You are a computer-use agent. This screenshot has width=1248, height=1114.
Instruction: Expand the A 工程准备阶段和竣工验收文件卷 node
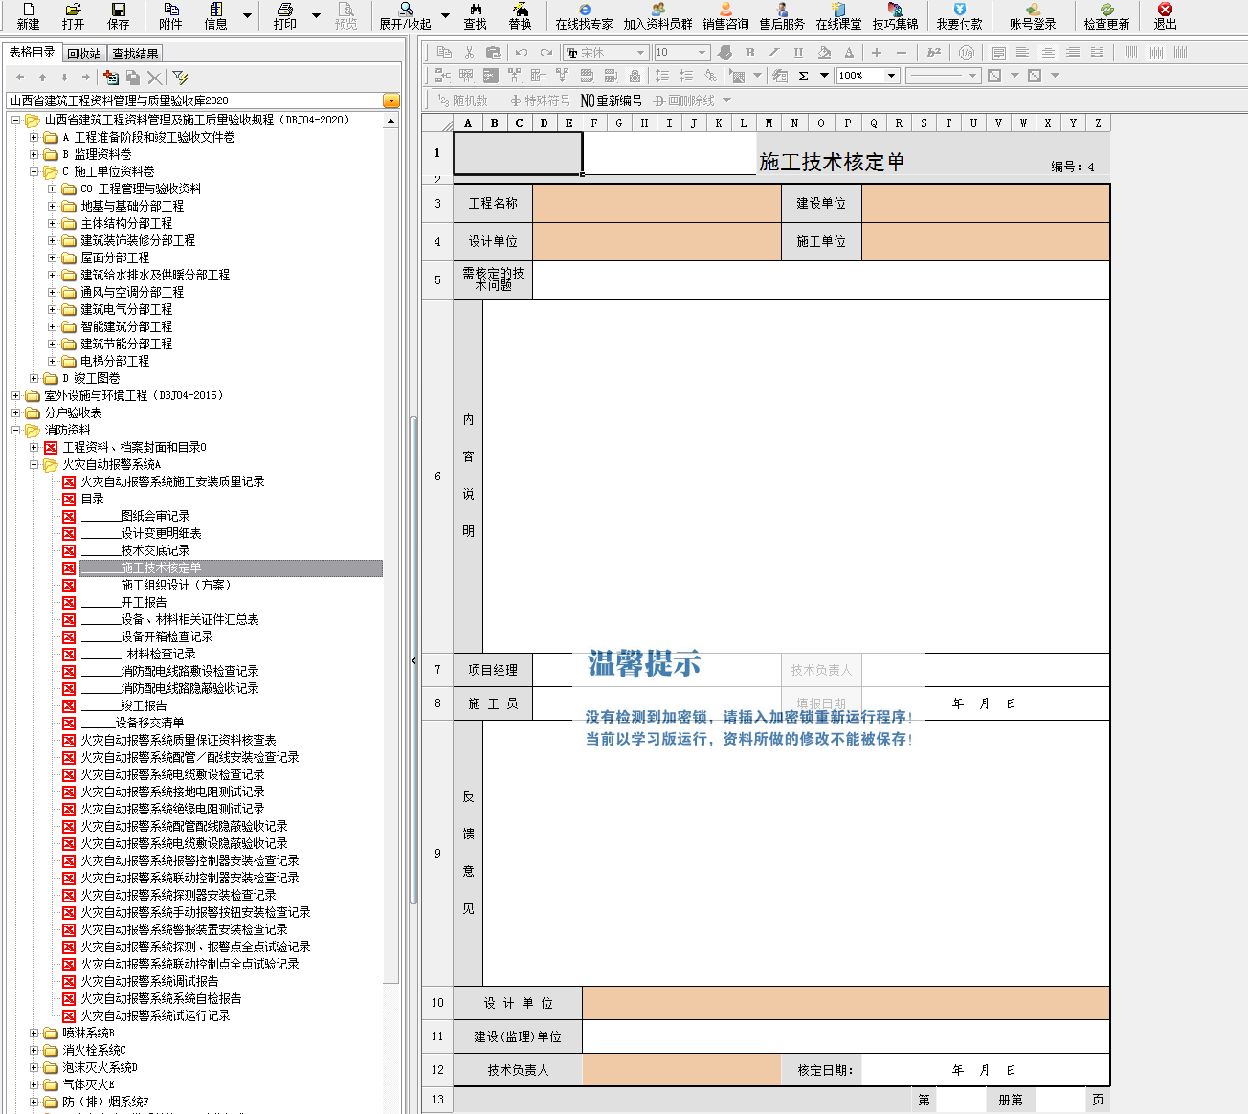click(x=34, y=137)
